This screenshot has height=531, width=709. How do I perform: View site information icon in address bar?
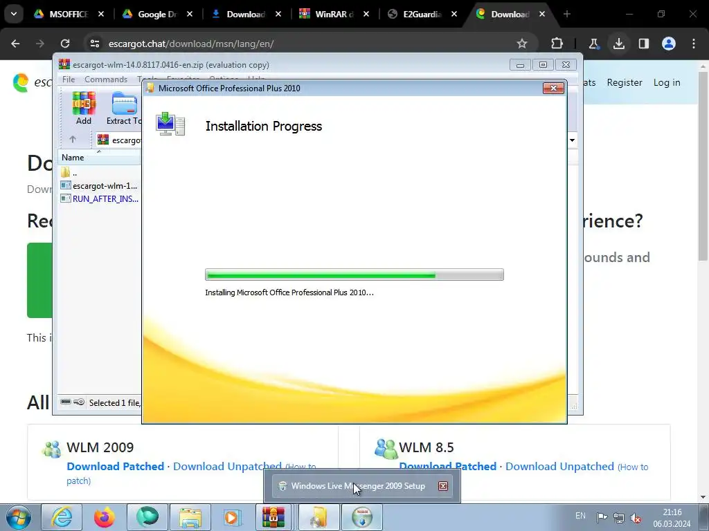pyautogui.click(x=95, y=44)
